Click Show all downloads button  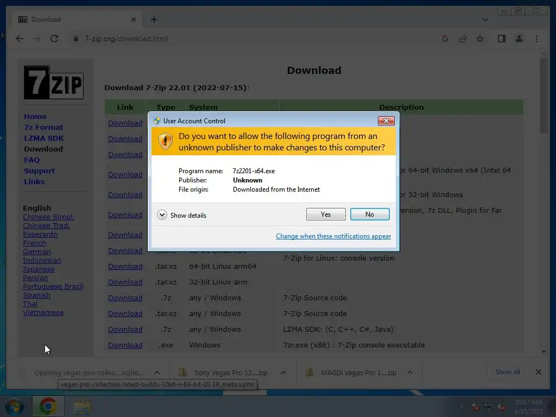(508, 372)
